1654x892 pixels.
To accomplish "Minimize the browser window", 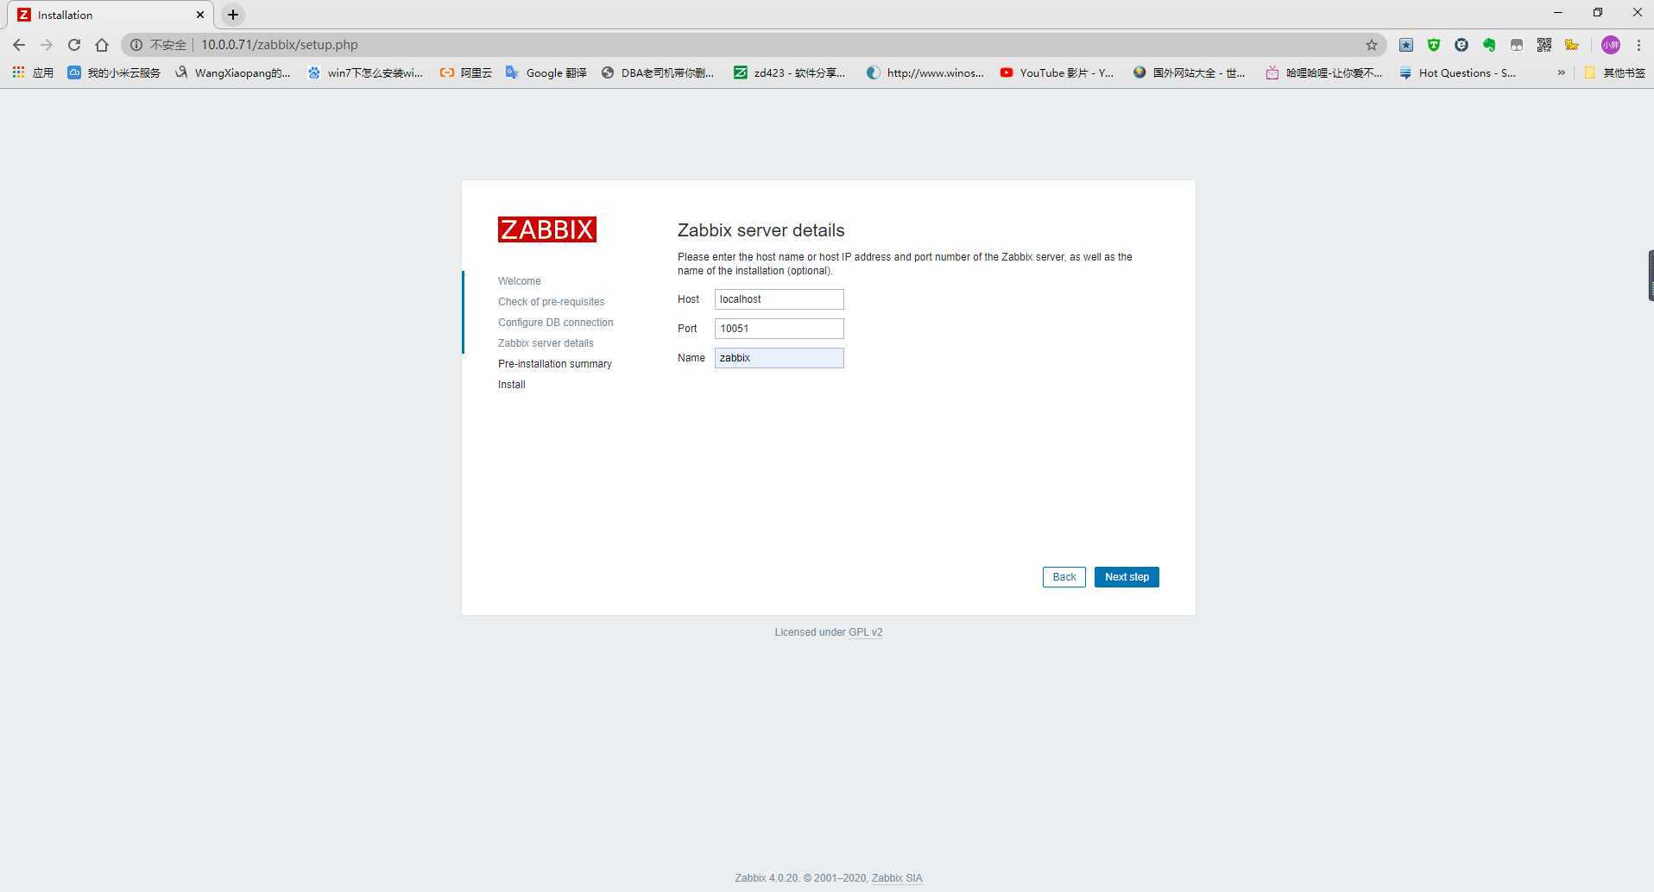I will point(1558,12).
